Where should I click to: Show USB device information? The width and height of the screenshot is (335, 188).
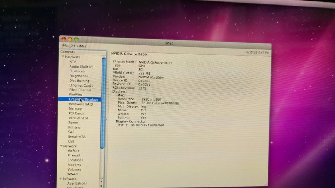click(71, 142)
